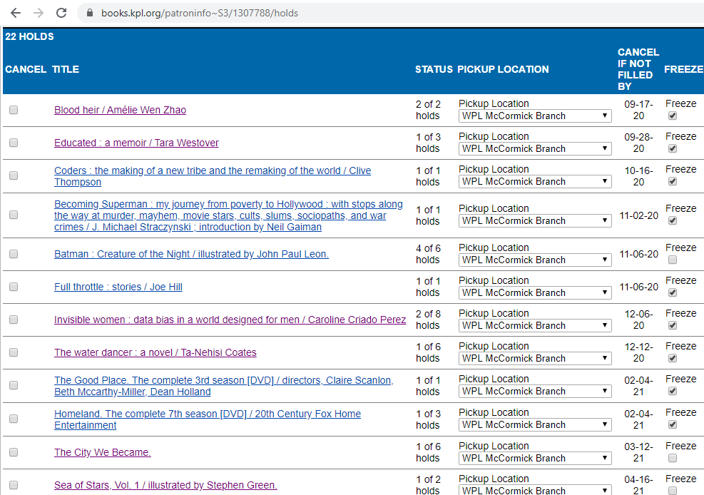
Task: Enable Freeze on The City We Became
Action: [672, 458]
